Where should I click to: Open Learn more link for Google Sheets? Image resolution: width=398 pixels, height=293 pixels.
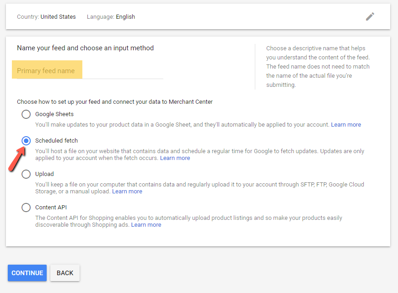click(x=346, y=125)
